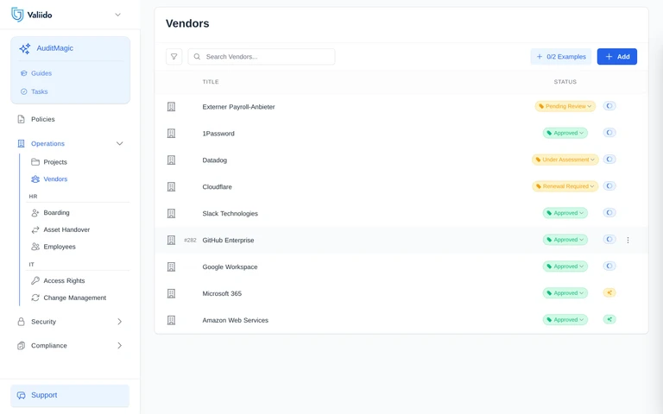The height and width of the screenshot is (414, 663).
Task: Click the building icon beside Slack Technologies
Action: coord(171,213)
